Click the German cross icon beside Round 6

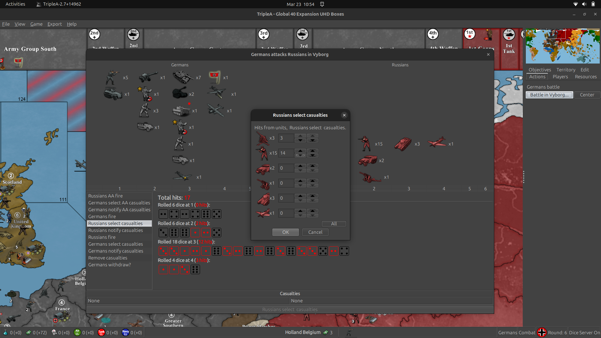click(x=541, y=332)
